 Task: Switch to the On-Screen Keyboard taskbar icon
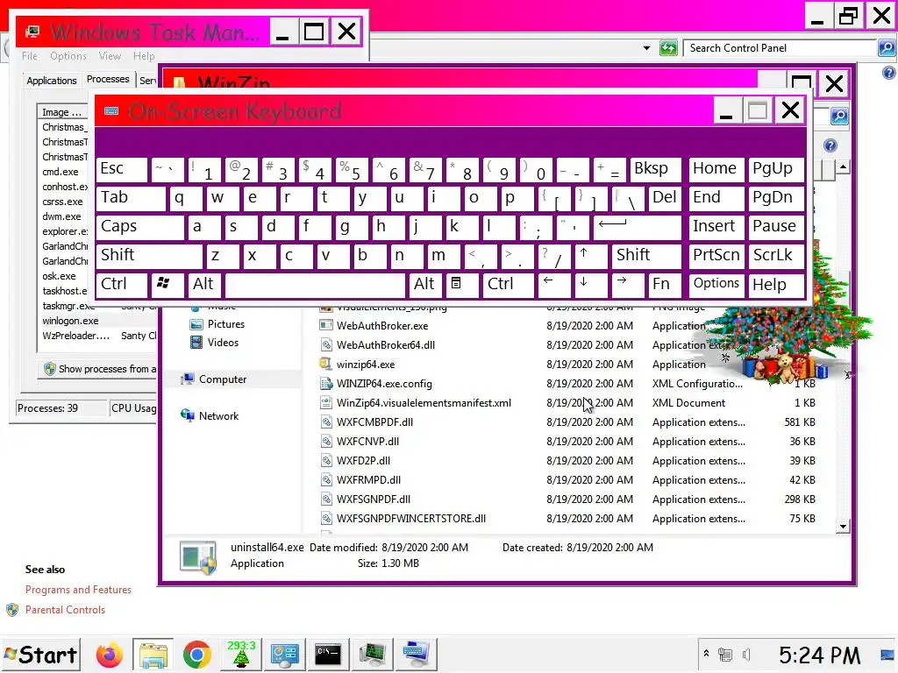[417, 655]
